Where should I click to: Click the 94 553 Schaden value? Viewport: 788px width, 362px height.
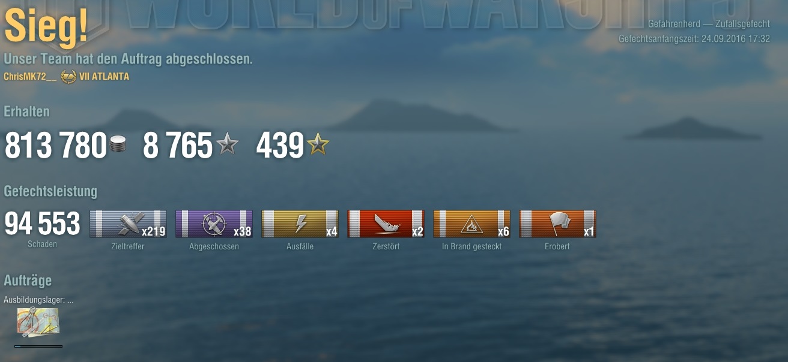pos(42,224)
